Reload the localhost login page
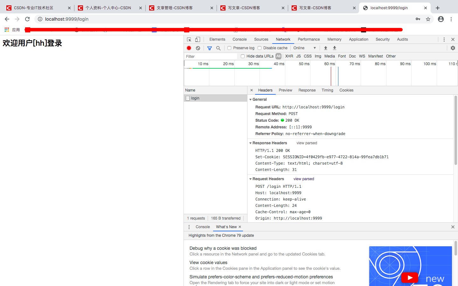Viewport: 458px width, 286px height. click(x=27, y=19)
